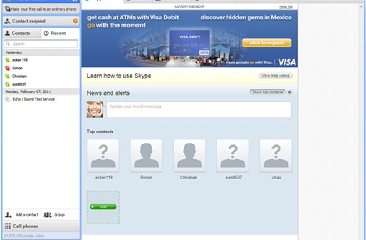
Task: Click the Call phones dial pad icon
Action: (8, 226)
